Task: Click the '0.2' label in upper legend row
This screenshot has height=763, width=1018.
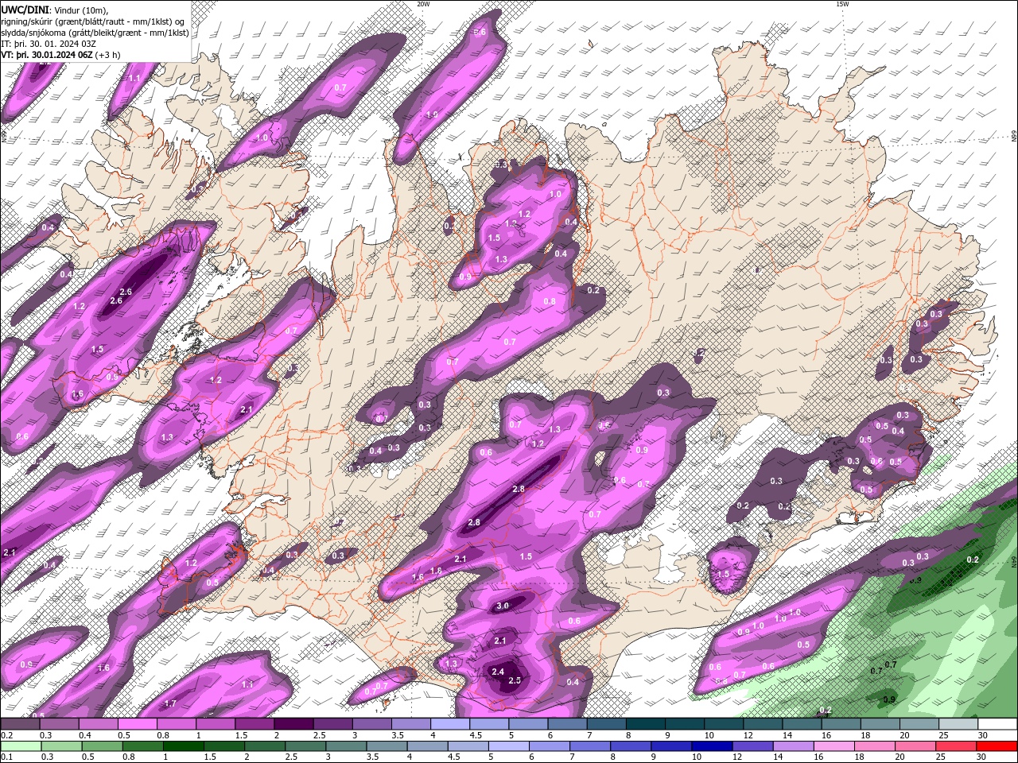Action: pos(6,735)
